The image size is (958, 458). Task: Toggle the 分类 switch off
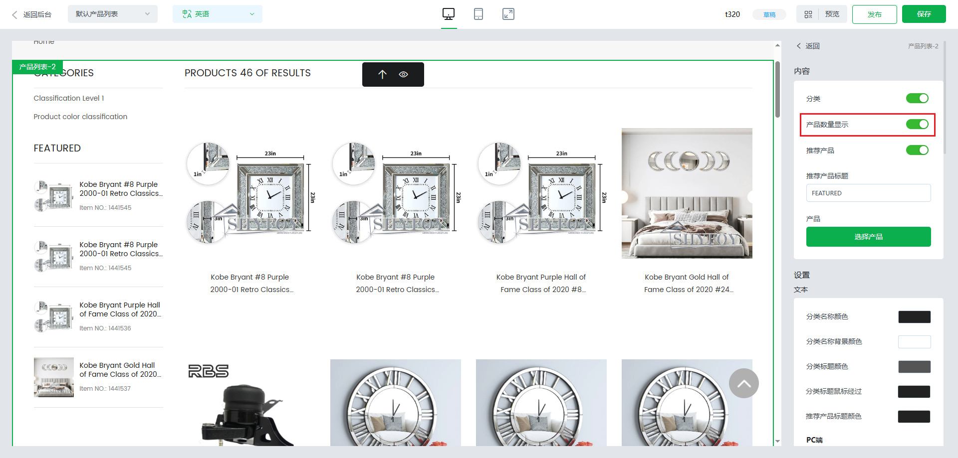[x=917, y=98]
